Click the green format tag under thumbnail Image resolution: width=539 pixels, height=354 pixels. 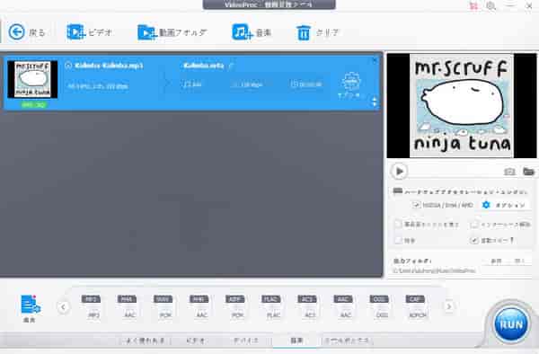(33, 104)
